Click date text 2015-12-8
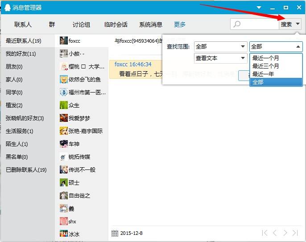 coord(131,233)
